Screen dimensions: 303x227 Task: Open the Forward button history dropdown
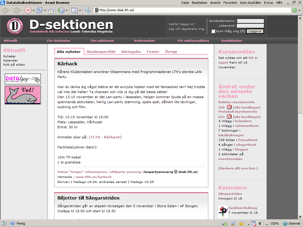coord(22,10)
